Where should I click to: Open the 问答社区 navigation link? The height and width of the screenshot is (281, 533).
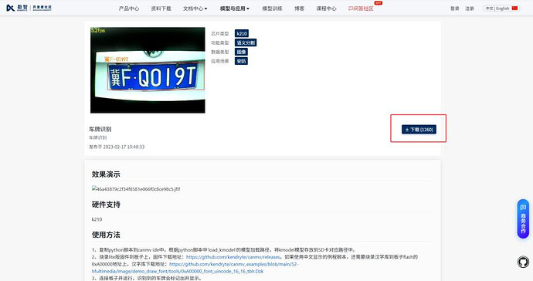pos(361,8)
